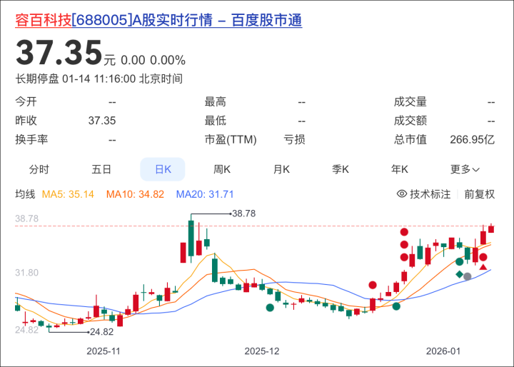
Task: Click the gray circle marker on chart
Action: (x=468, y=276)
